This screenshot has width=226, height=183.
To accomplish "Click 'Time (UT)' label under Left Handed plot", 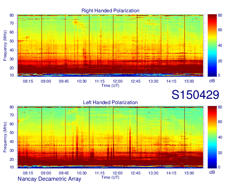I will point(110,177).
